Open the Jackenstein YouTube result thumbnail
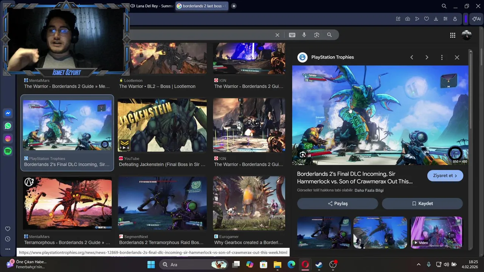 (162, 125)
